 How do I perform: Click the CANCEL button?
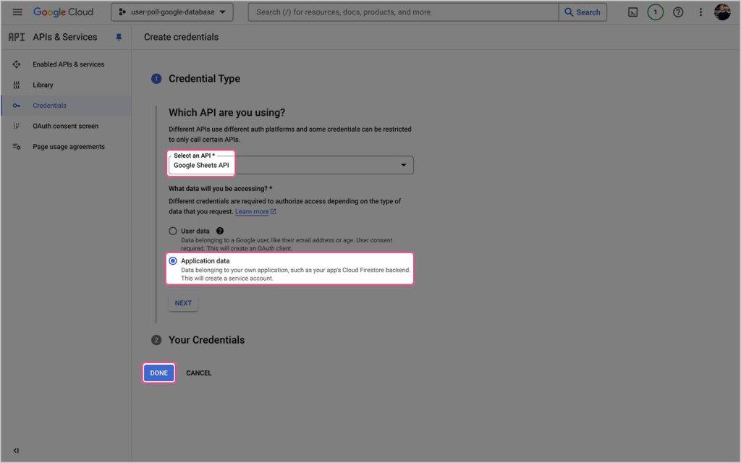point(198,373)
